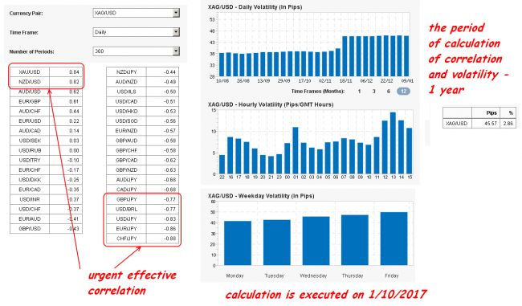Click the USD/BRL correlation row
Screen dimensions: 522x306
(142, 209)
